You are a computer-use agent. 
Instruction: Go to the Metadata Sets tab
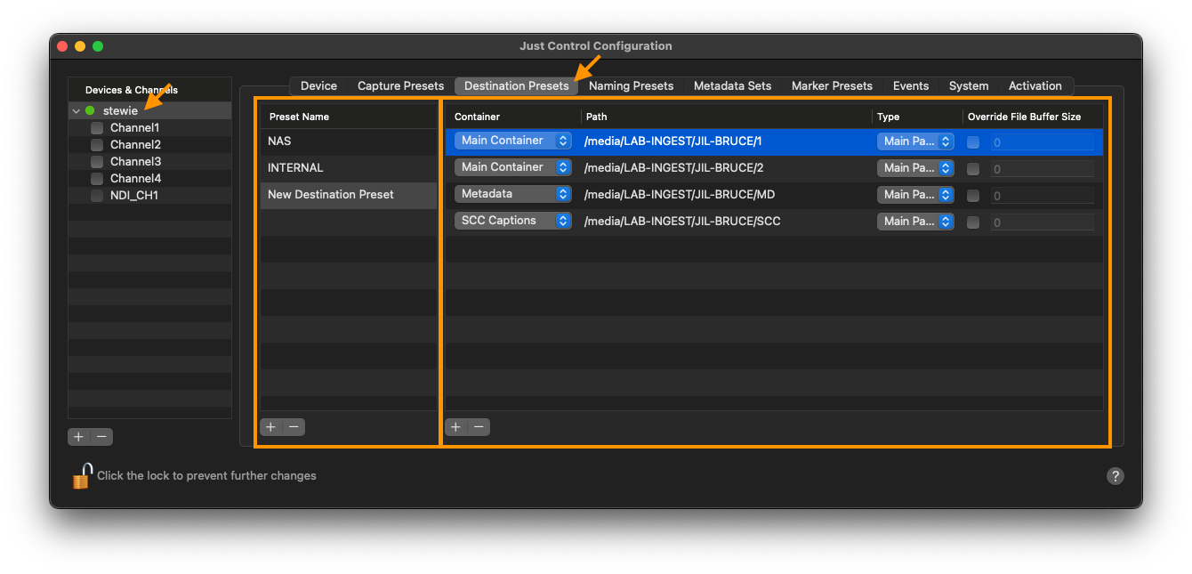(x=732, y=86)
